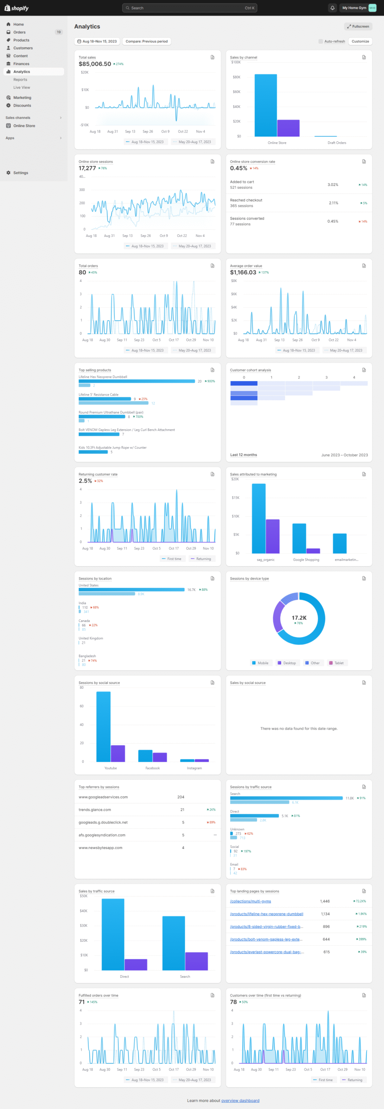Click the dark blue cohort cell under column 0
Image resolution: width=384 pixels, height=1109 pixels.
tap(243, 383)
